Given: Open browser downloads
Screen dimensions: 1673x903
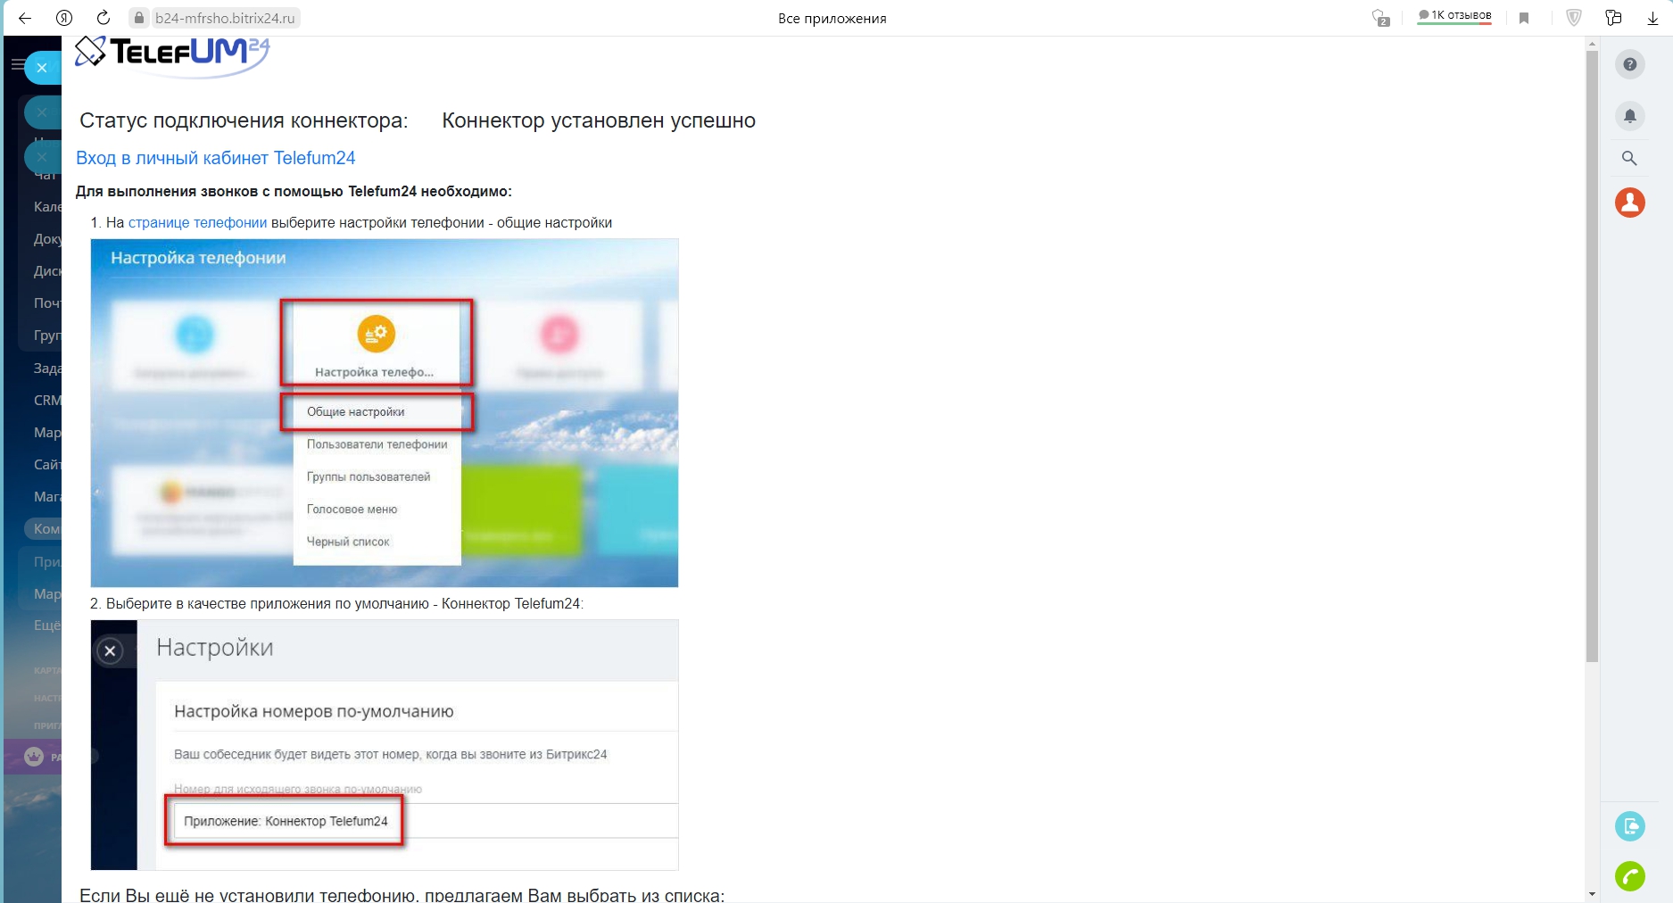Looking at the screenshot, I should click(x=1652, y=18).
